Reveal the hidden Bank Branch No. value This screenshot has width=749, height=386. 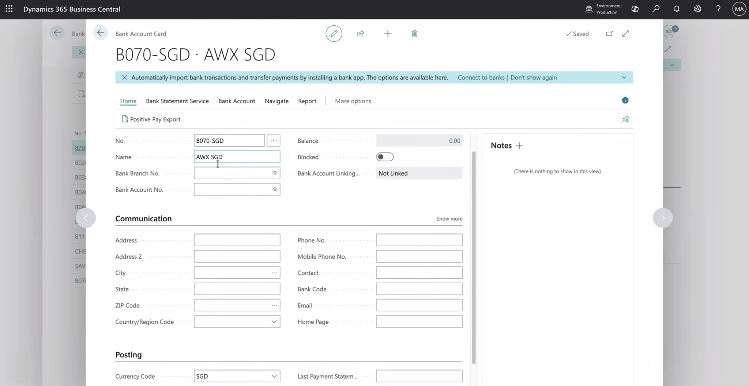pyautogui.click(x=275, y=173)
